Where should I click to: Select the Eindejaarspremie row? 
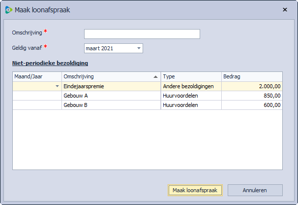(111, 86)
